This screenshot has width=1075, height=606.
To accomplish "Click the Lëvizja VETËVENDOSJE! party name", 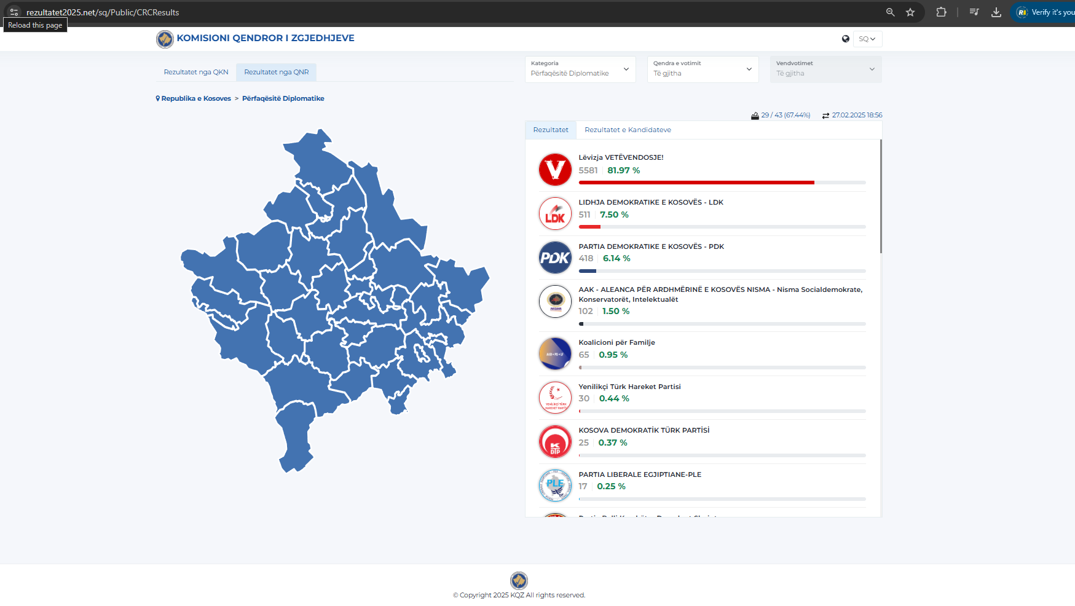I will (621, 157).
